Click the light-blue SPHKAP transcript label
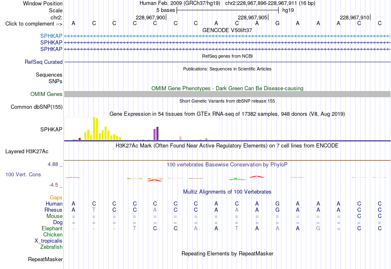 coord(51,36)
